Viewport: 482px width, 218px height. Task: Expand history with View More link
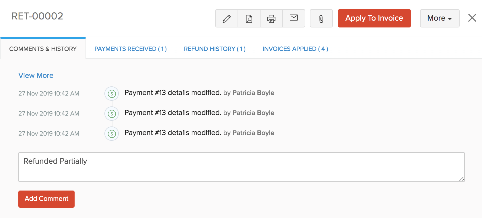36,76
